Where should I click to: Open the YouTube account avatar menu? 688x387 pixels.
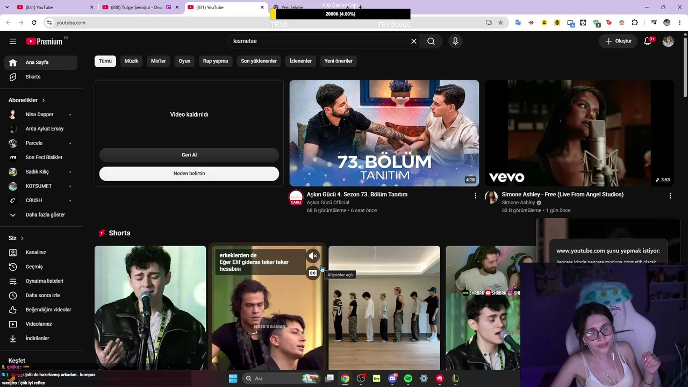(668, 41)
